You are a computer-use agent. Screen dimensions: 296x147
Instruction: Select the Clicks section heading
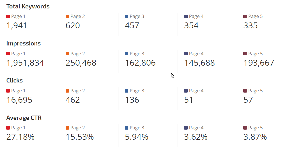click(15, 81)
